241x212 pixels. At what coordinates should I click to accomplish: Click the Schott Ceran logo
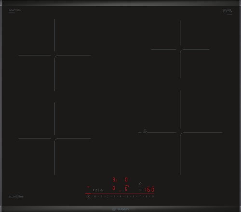tap(228, 11)
